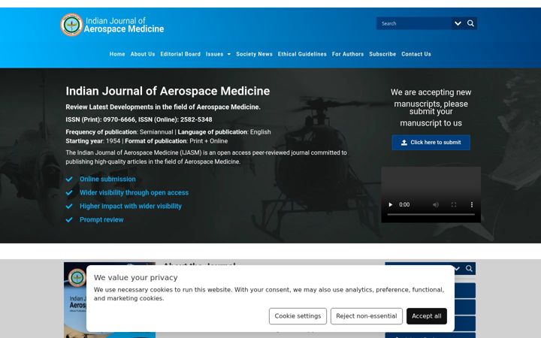Click the header search magnifier icon

pyautogui.click(x=470, y=23)
